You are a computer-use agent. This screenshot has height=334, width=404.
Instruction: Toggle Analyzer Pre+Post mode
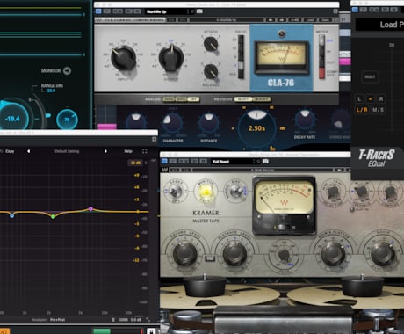[x=57, y=320]
